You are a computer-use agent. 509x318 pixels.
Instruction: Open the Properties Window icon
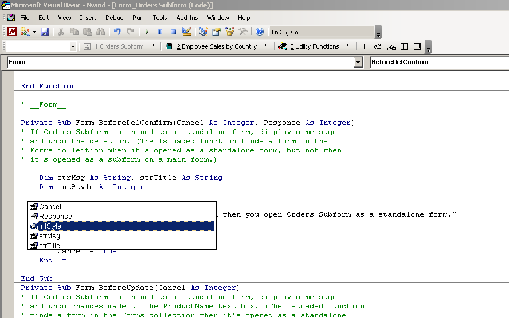217,32
